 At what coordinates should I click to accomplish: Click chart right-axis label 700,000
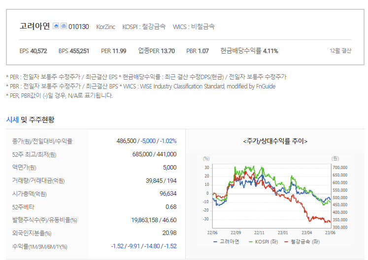coord(340,168)
